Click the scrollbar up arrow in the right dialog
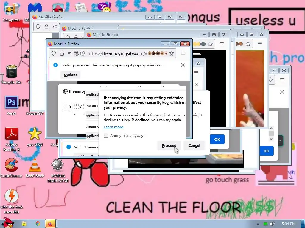Screen dimensions: 305x228 271,128
